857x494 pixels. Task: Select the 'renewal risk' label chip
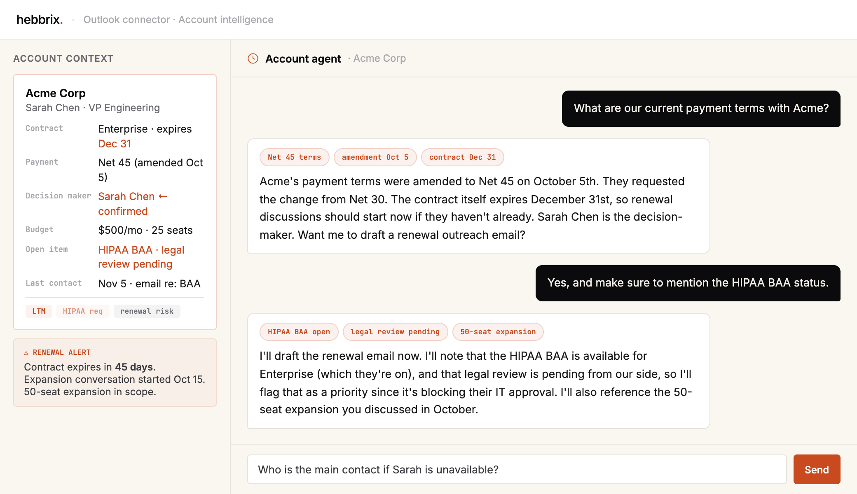pyautogui.click(x=147, y=311)
